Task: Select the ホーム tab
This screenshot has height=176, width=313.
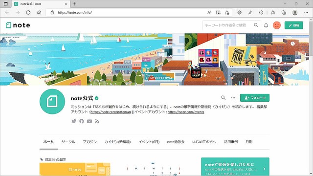Action: pyautogui.click(x=48, y=142)
